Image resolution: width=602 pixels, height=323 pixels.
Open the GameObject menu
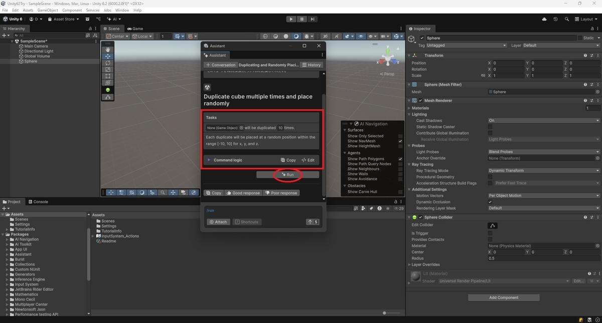48,10
